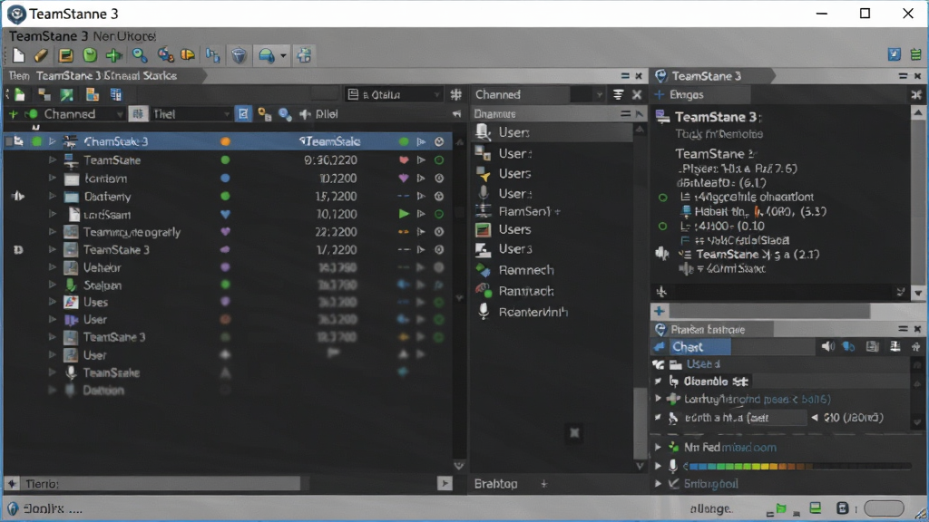The image size is (929, 522).
Task: Expand the Nm Fed row in chat panel
Action: point(658,447)
